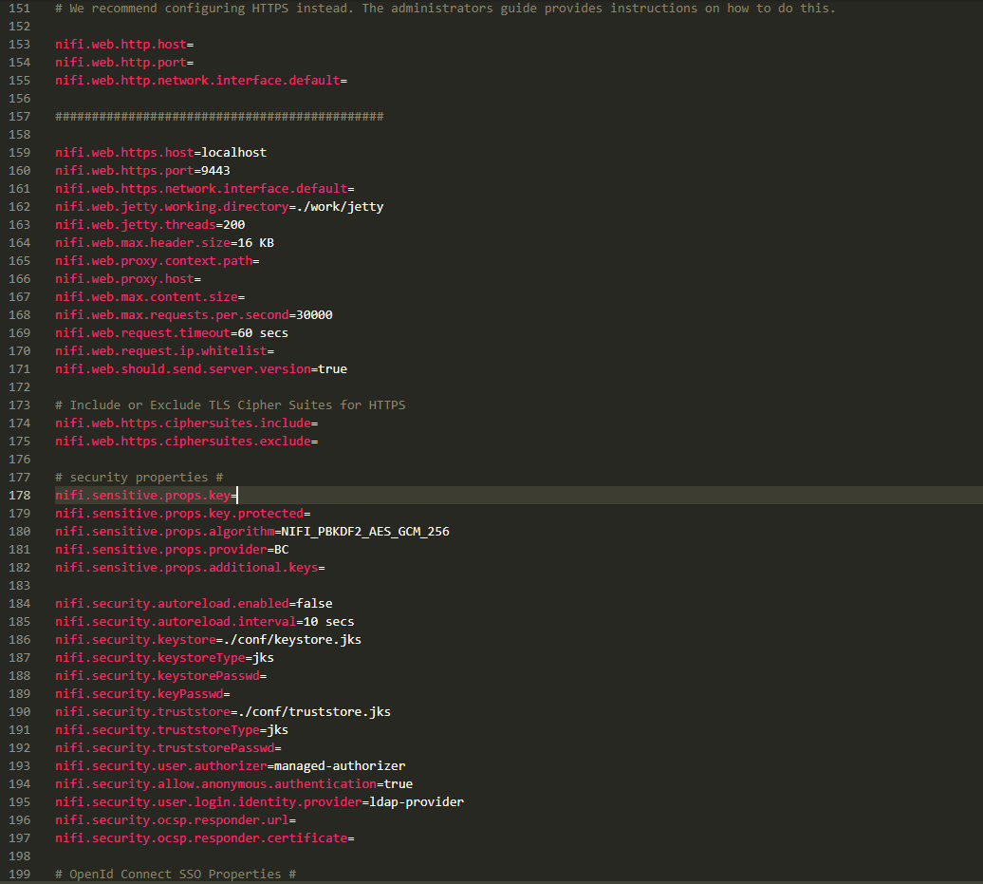This screenshot has height=884, width=983.
Task: Click the nifi.web.https.ciphersuites.exclude property
Action: coord(182,442)
